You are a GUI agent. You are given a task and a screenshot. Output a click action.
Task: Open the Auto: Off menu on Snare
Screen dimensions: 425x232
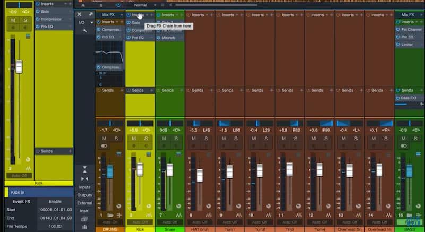(x=170, y=222)
